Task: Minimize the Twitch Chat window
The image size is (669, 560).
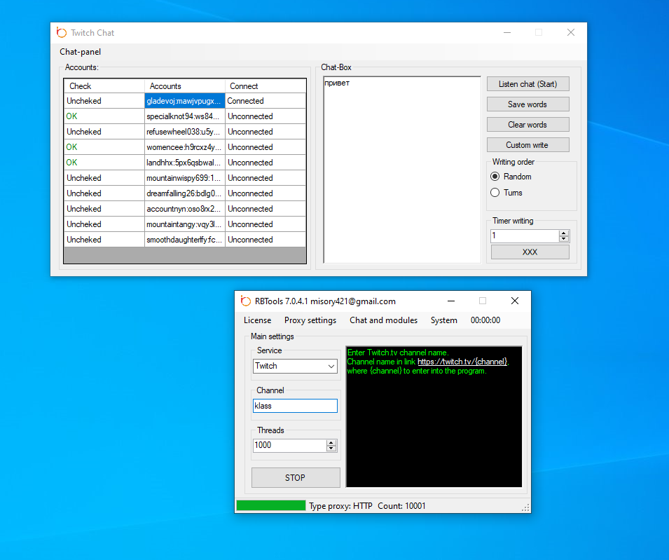Action: point(506,32)
